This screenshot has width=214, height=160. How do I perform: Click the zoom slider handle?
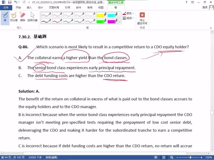click(x=190, y=157)
